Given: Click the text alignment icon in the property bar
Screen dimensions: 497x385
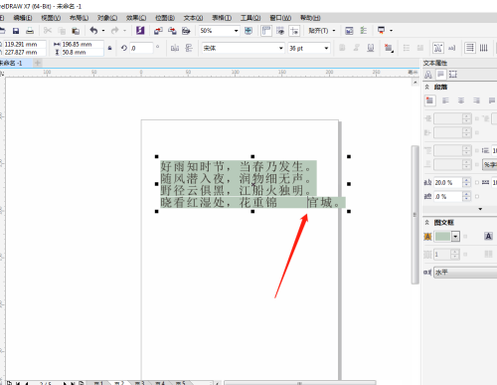Looking at the screenshot, I should (x=389, y=48).
